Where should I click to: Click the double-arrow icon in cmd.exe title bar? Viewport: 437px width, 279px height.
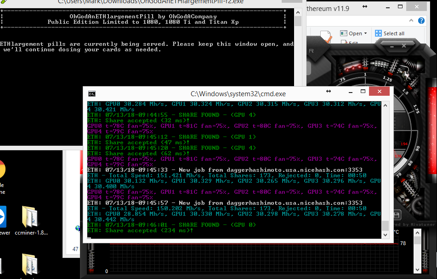coord(329,91)
